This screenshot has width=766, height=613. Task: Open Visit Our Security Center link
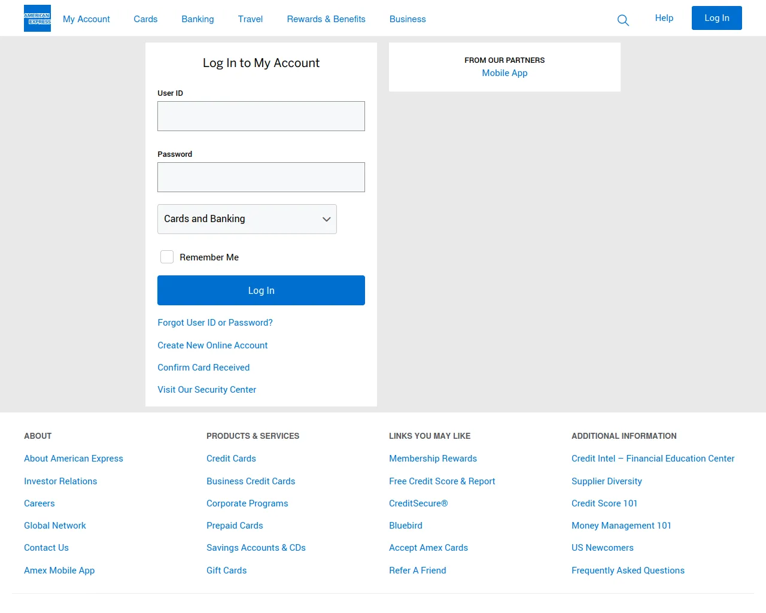tap(206, 390)
